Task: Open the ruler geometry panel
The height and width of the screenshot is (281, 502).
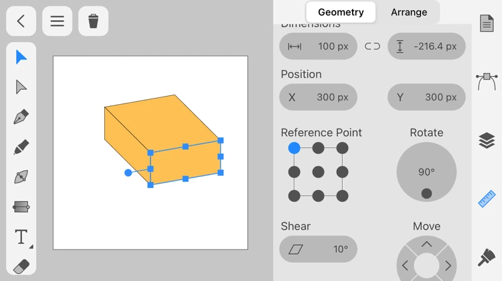Action: tap(487, 199)
